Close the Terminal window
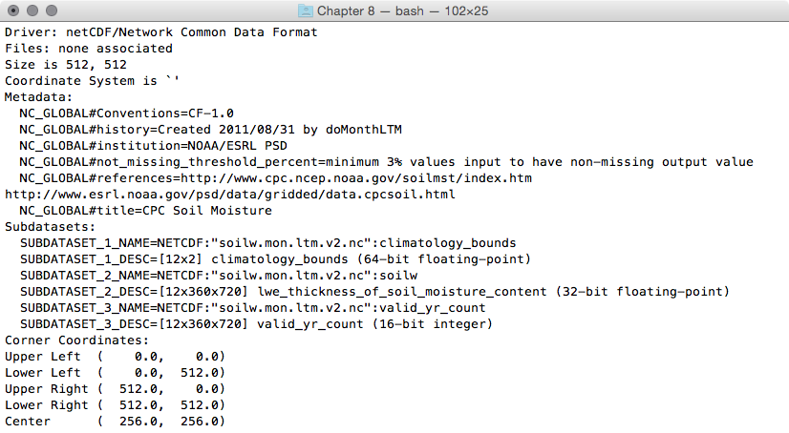 coord(13,10)
